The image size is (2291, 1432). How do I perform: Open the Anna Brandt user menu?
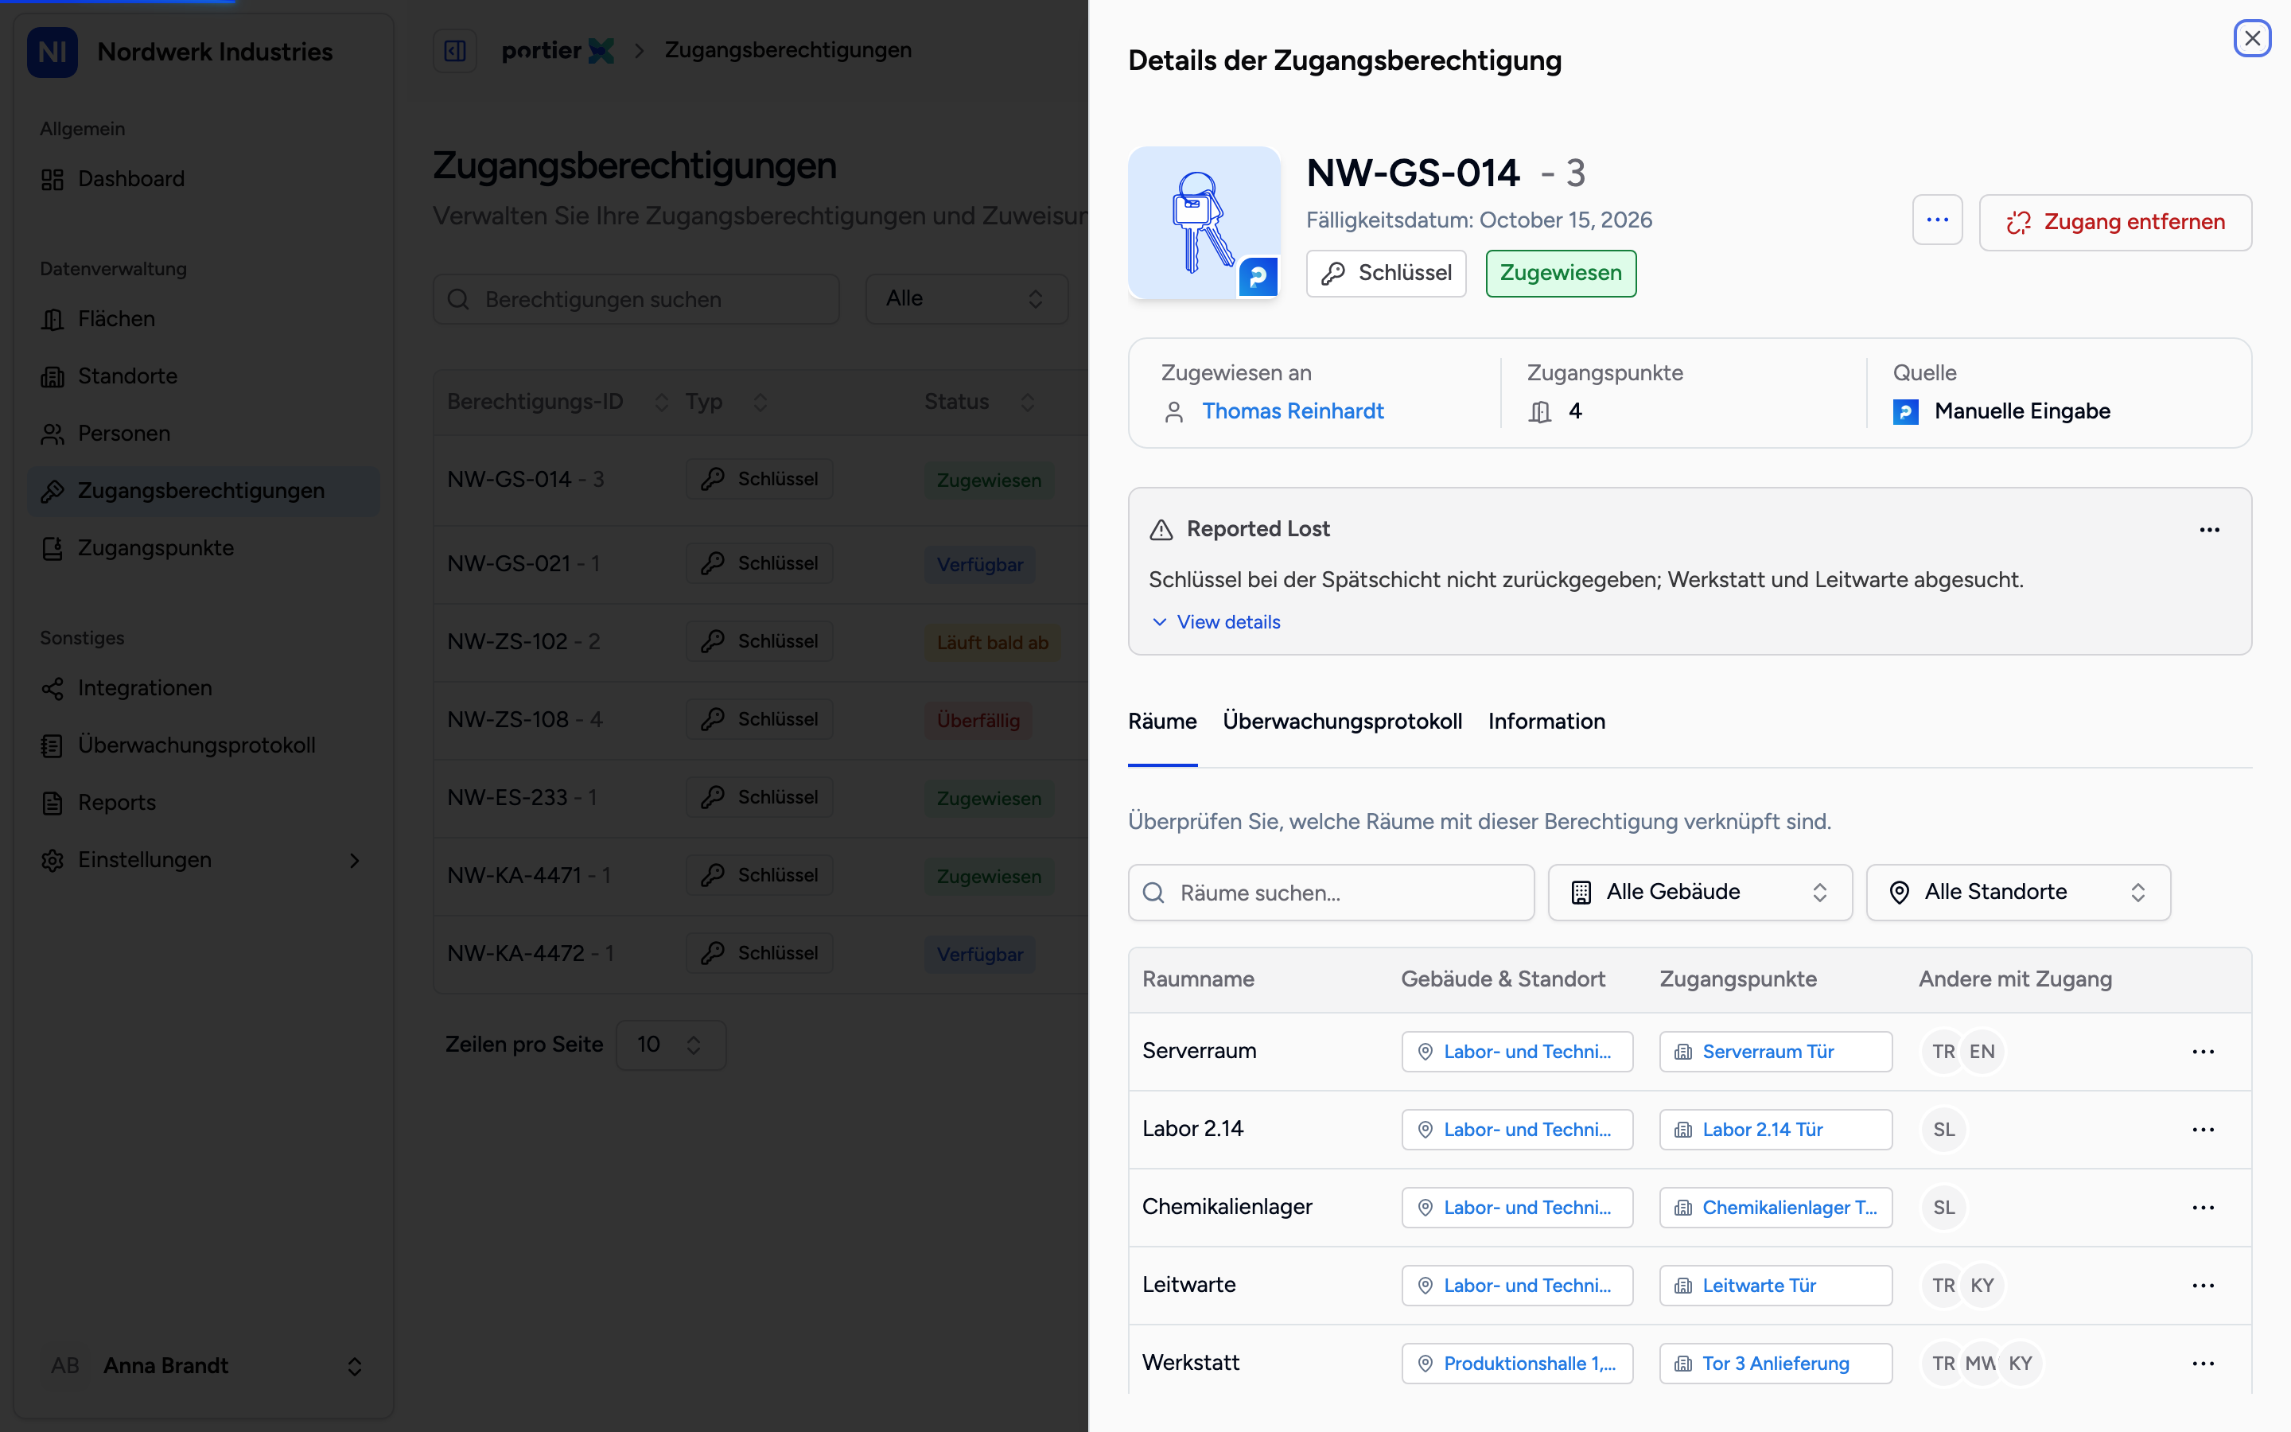204,1366
